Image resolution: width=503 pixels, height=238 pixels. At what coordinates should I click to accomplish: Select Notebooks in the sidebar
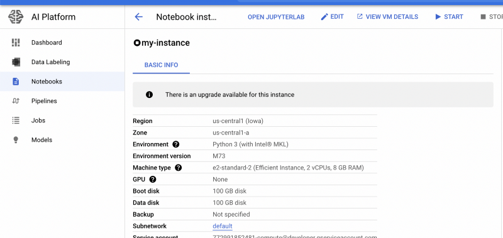click(62, 82)
